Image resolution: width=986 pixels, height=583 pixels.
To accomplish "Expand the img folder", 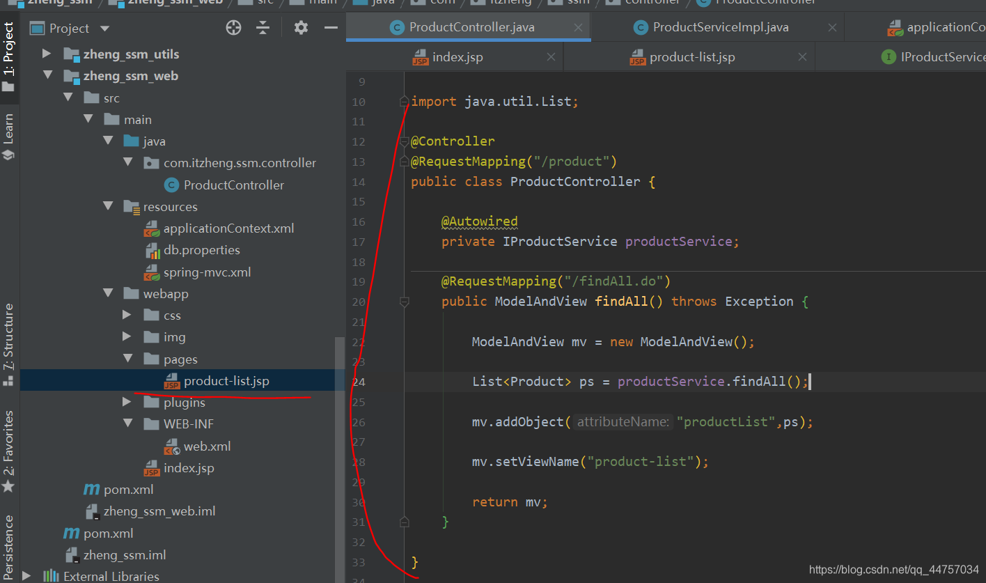I will 127,336.
